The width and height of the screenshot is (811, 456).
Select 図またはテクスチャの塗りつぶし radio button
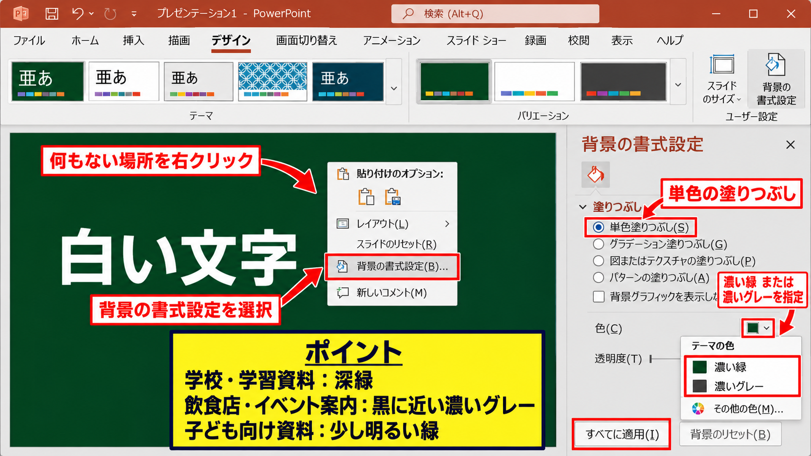click(x=599, y=261)
